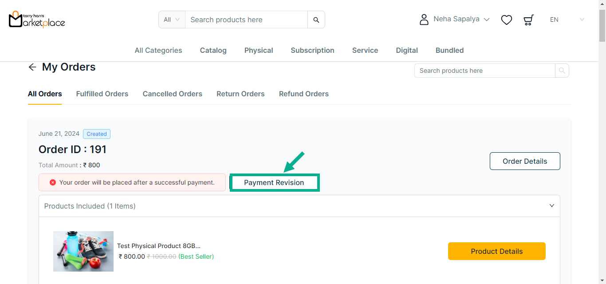Screen dimensions: 606x284
Task: Click the user profile icon
Action: click(x=424, y=20)
